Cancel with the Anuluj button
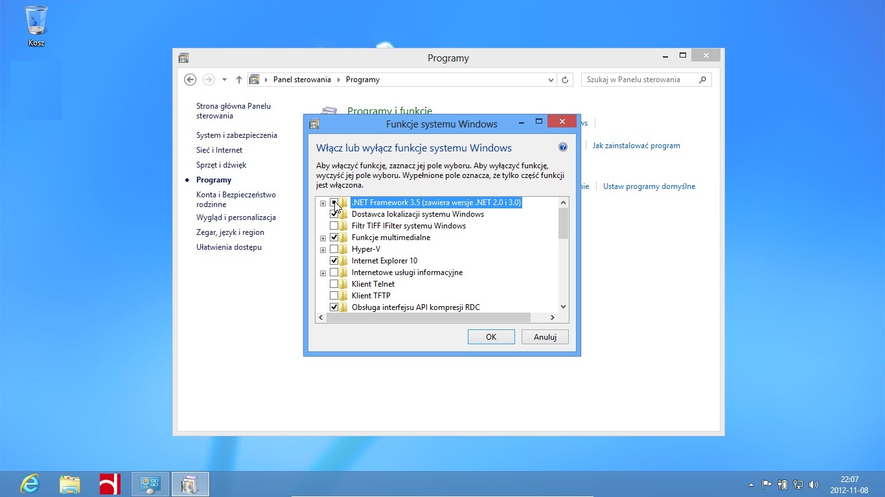The image size is (885, 497). click(545, 337)
